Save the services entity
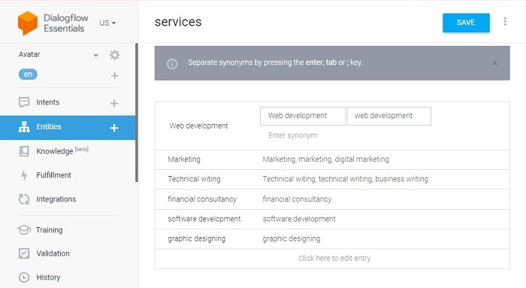 click(466, 23)
